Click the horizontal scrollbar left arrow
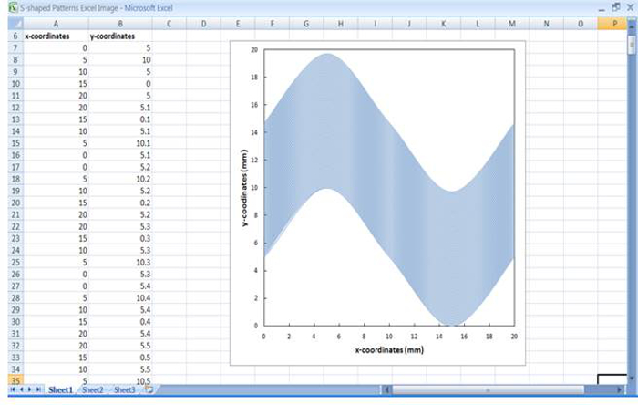Viewport: 638px width, 405px height. click(387, 389)
